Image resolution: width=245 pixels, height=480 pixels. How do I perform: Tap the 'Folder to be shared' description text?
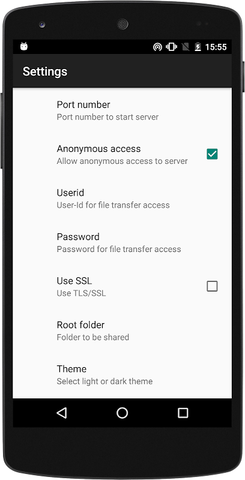pos(93,337)
